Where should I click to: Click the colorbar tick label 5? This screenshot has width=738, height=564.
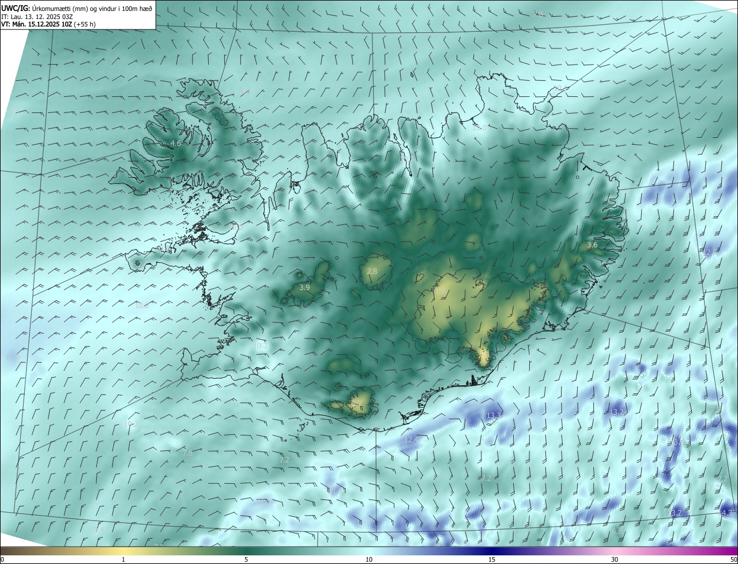click(246, 560)
